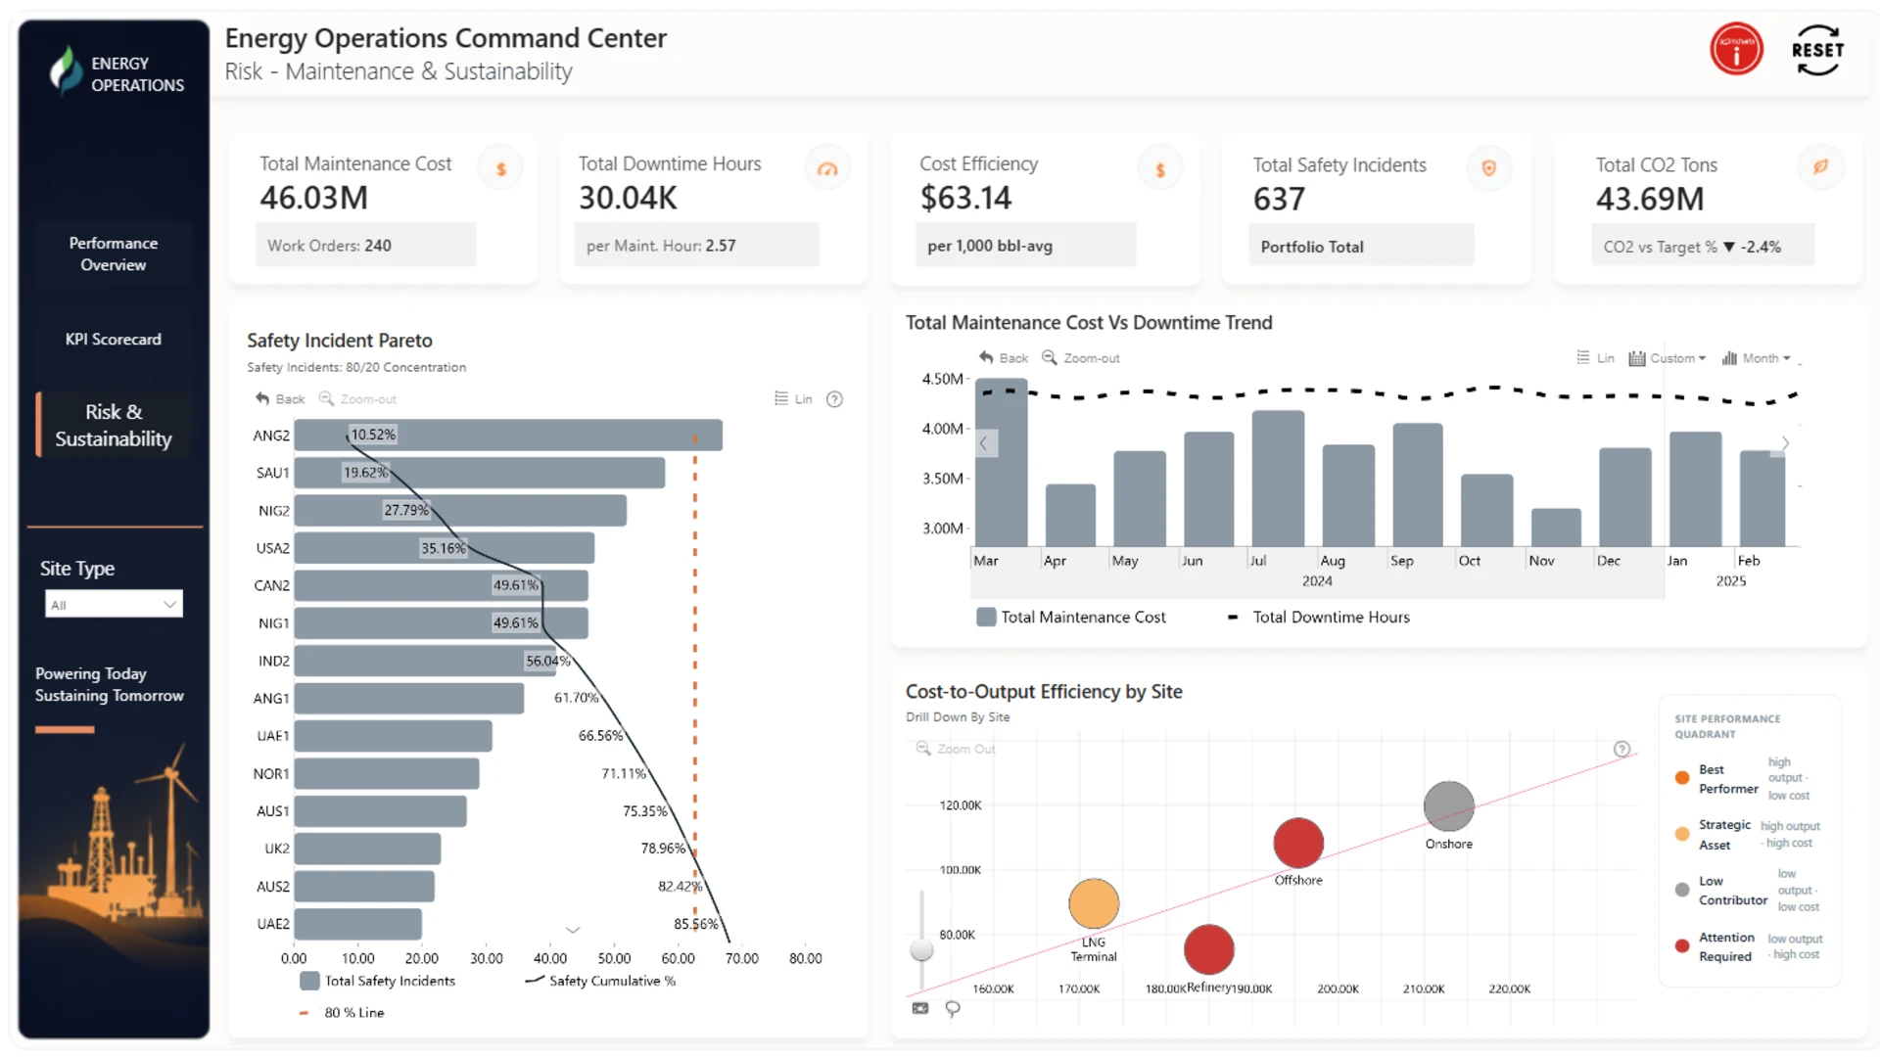The image size is (1880, 1057).
Task: Select the UK2 bar in Pareto chart
Action: [x=367, y=849]
